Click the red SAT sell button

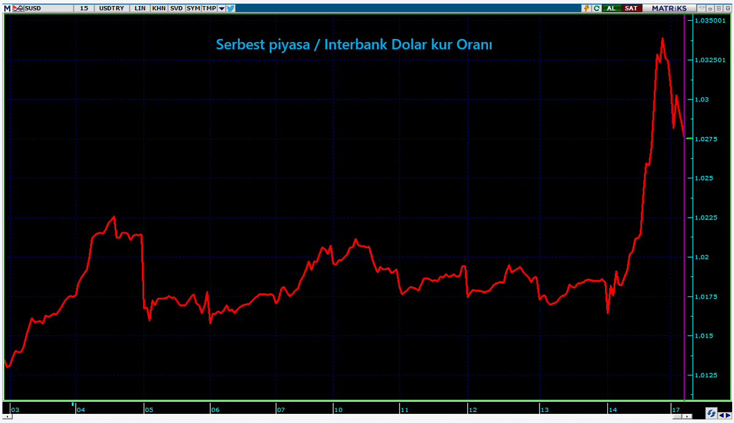tap(632, 9)
